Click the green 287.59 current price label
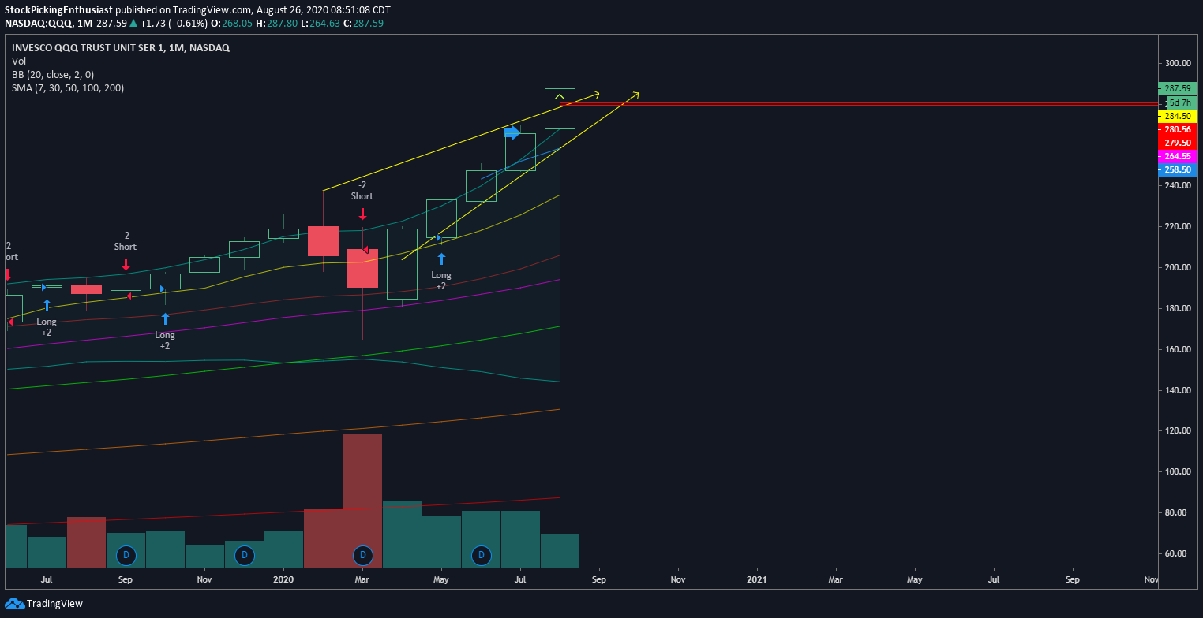 click(1178, 88)
